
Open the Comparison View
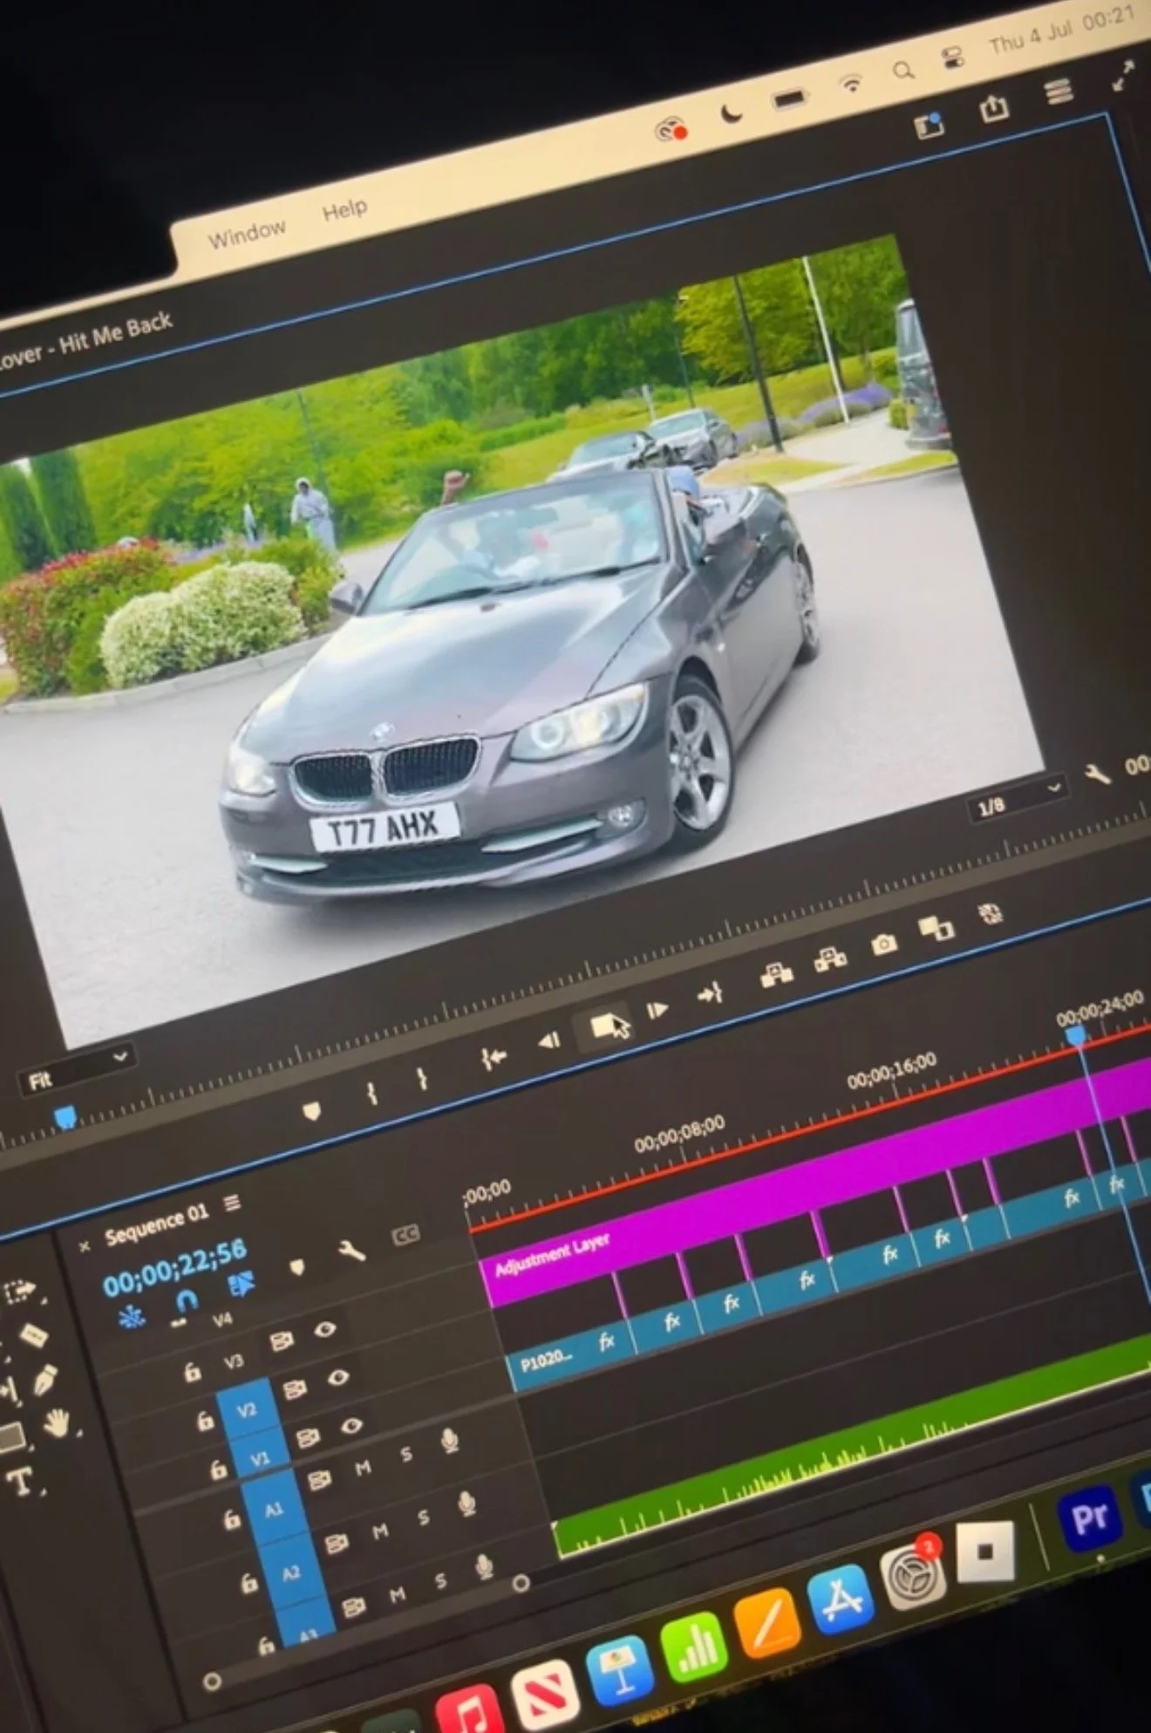click(936, 928)
